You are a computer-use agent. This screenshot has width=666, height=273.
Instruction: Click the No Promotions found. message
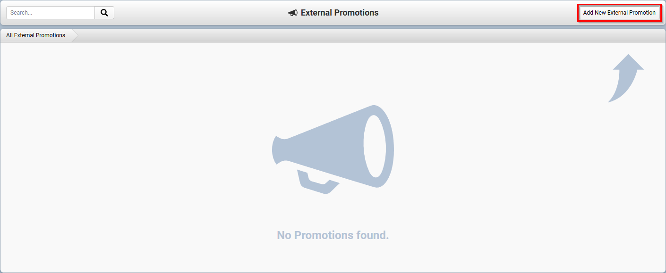[333, 235]
